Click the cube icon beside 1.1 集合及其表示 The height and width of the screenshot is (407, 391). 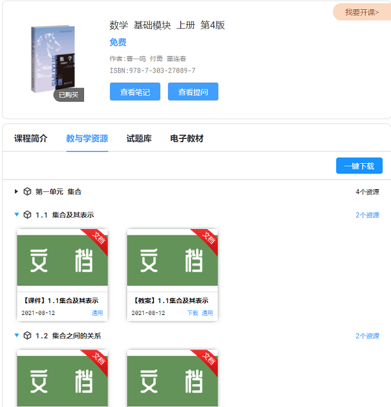[x=27, y=215]
